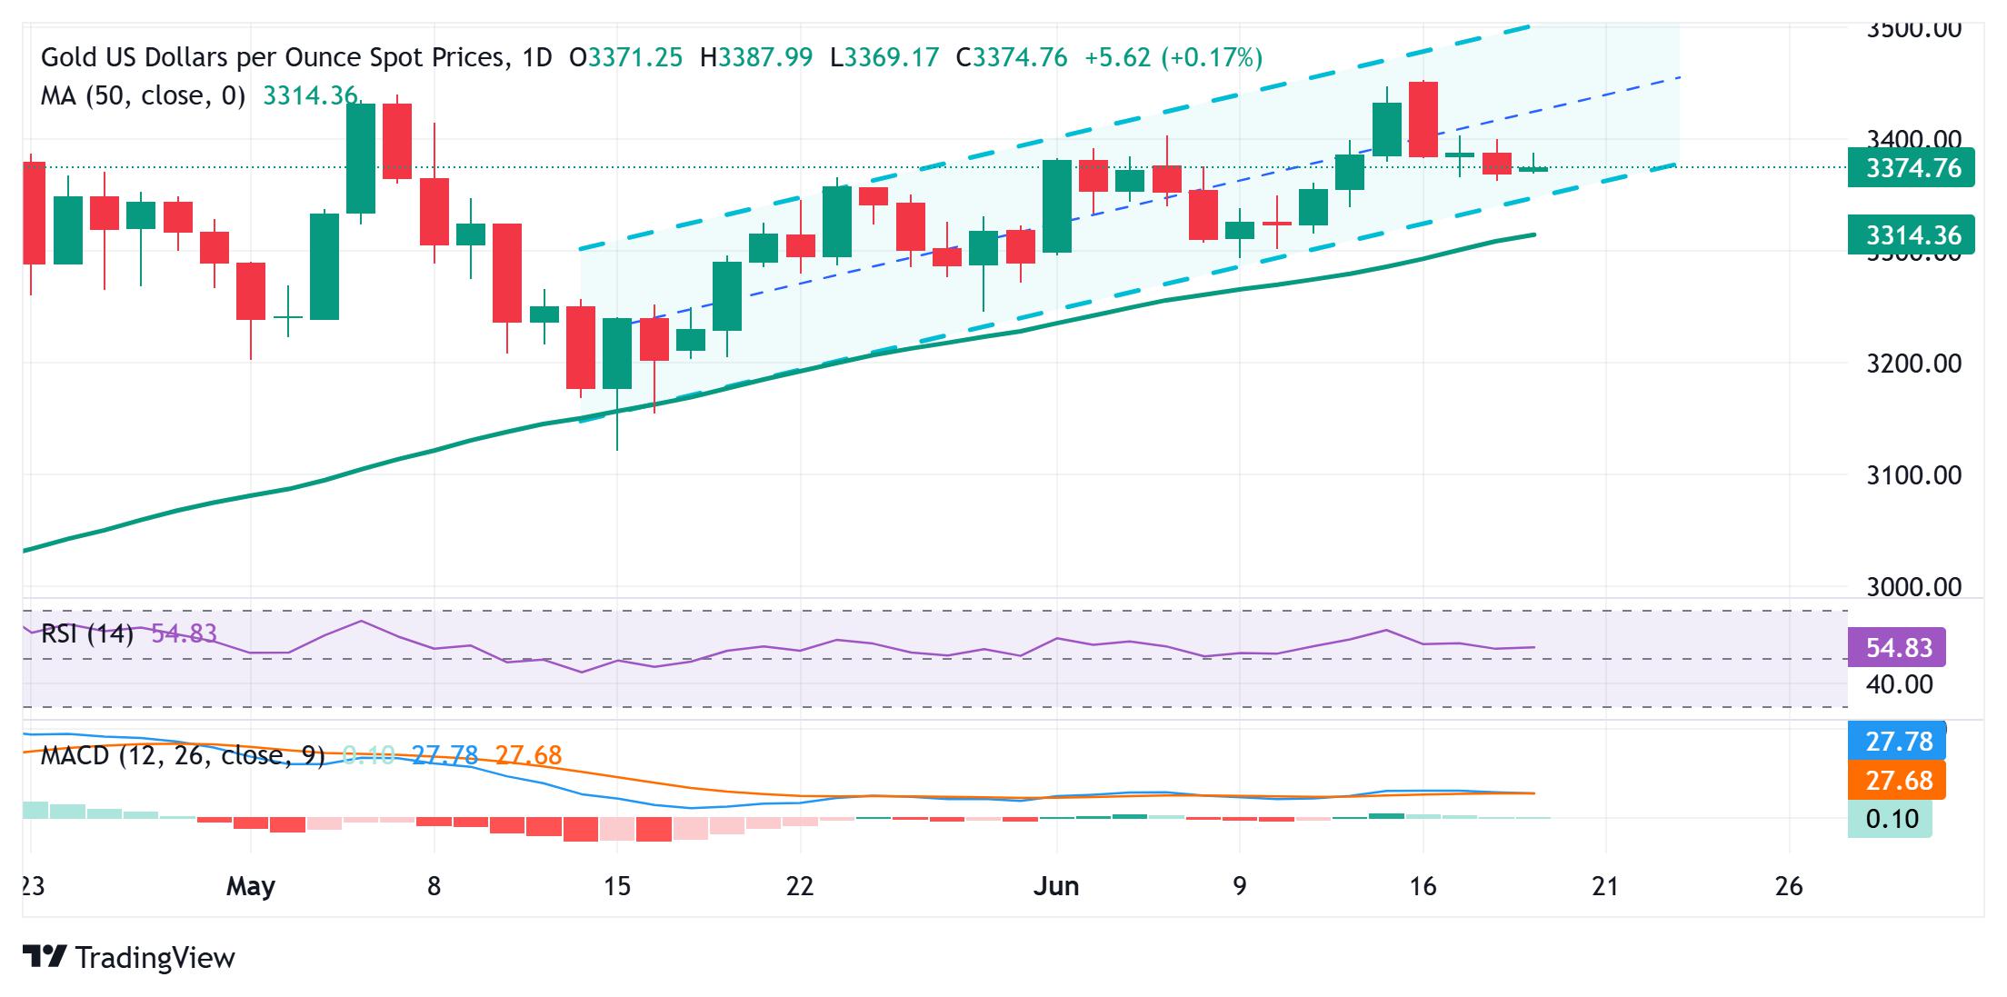2007x997 pixels.
Task: Open the TradingView text link
Action: (155, 958)
